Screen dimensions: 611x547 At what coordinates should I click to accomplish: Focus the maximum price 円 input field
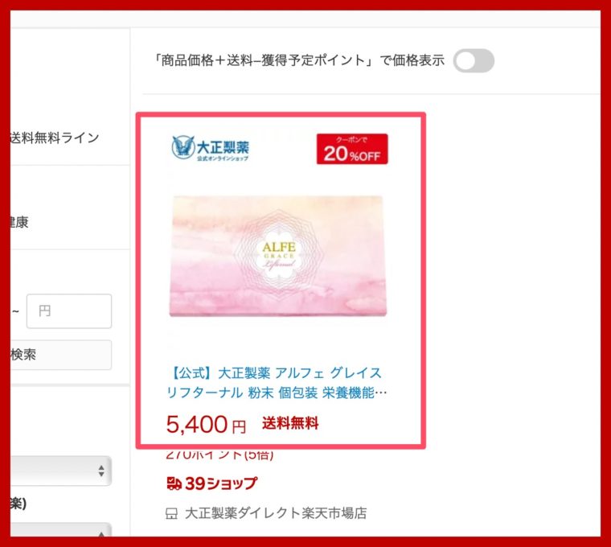click(69, 311)
